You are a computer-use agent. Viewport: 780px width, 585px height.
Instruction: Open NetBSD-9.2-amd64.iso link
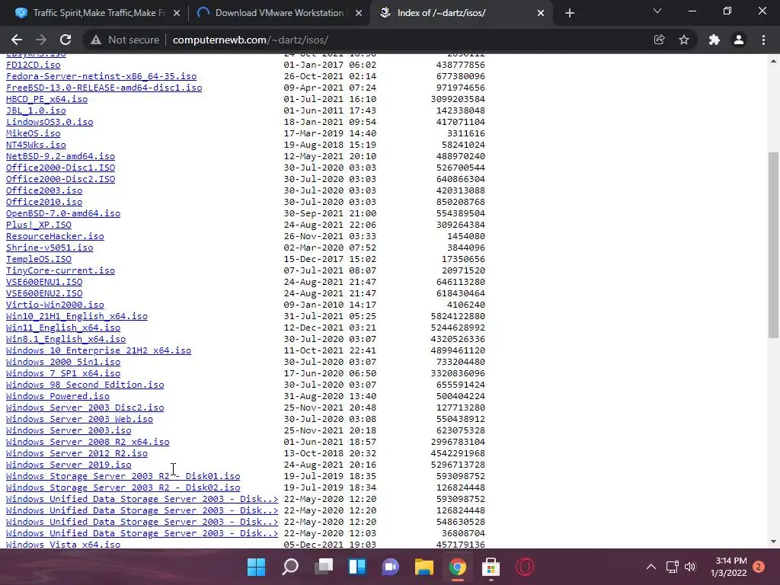point(60,156)
